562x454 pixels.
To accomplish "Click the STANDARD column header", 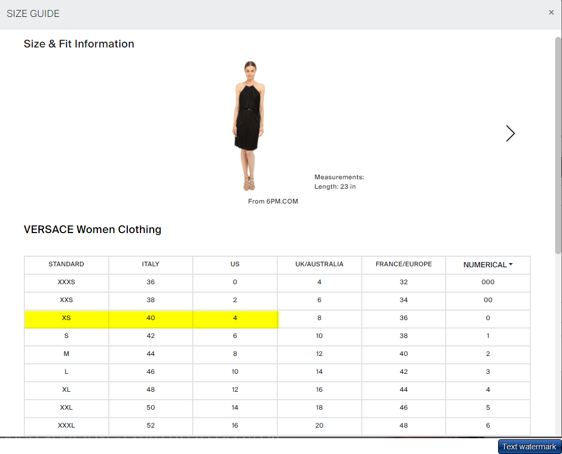I will point(67,264).
